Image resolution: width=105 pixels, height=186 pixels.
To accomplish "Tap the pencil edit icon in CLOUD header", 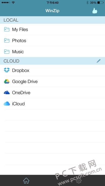I will [99, 61].
